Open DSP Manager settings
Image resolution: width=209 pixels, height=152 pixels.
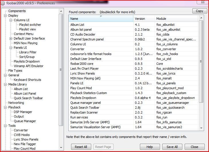coord(23,112)
